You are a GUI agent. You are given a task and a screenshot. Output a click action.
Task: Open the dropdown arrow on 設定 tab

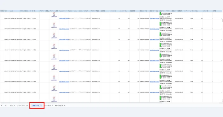tap(14, 106)
